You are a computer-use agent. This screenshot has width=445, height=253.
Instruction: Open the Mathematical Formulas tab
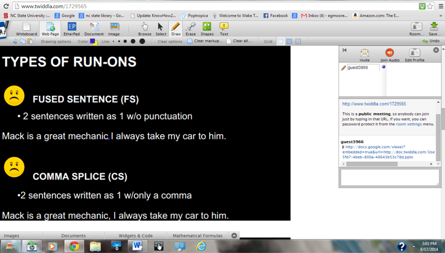click(197, 235)
